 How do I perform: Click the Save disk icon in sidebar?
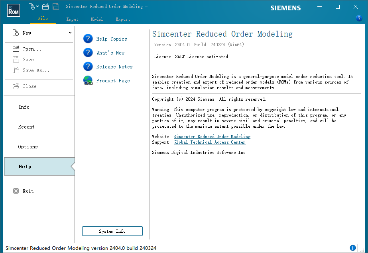[x=16, y=60]
